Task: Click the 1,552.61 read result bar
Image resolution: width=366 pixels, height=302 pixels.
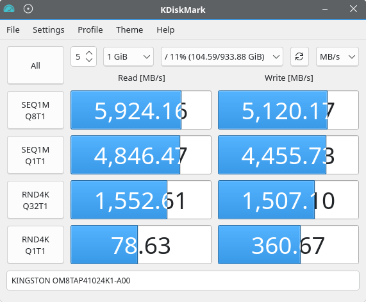Action: pyautogui.click(x=141, y=199)
